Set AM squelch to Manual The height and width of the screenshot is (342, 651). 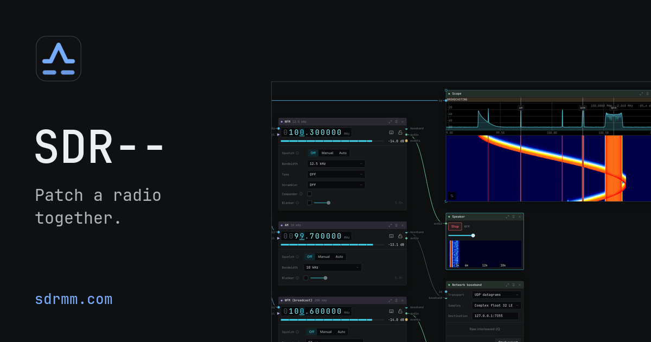(323, 257)
